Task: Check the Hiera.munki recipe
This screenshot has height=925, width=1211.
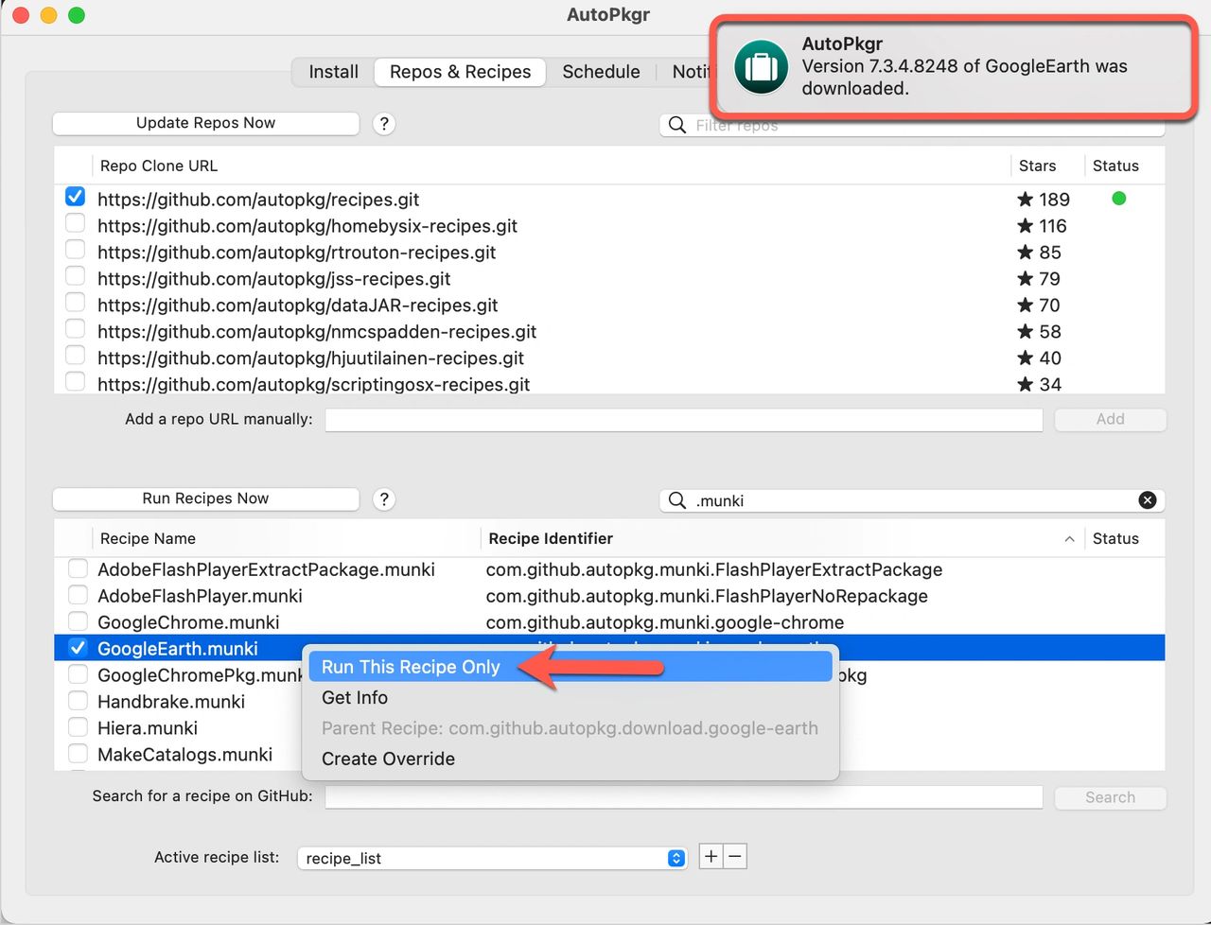Action: (78, 727)
